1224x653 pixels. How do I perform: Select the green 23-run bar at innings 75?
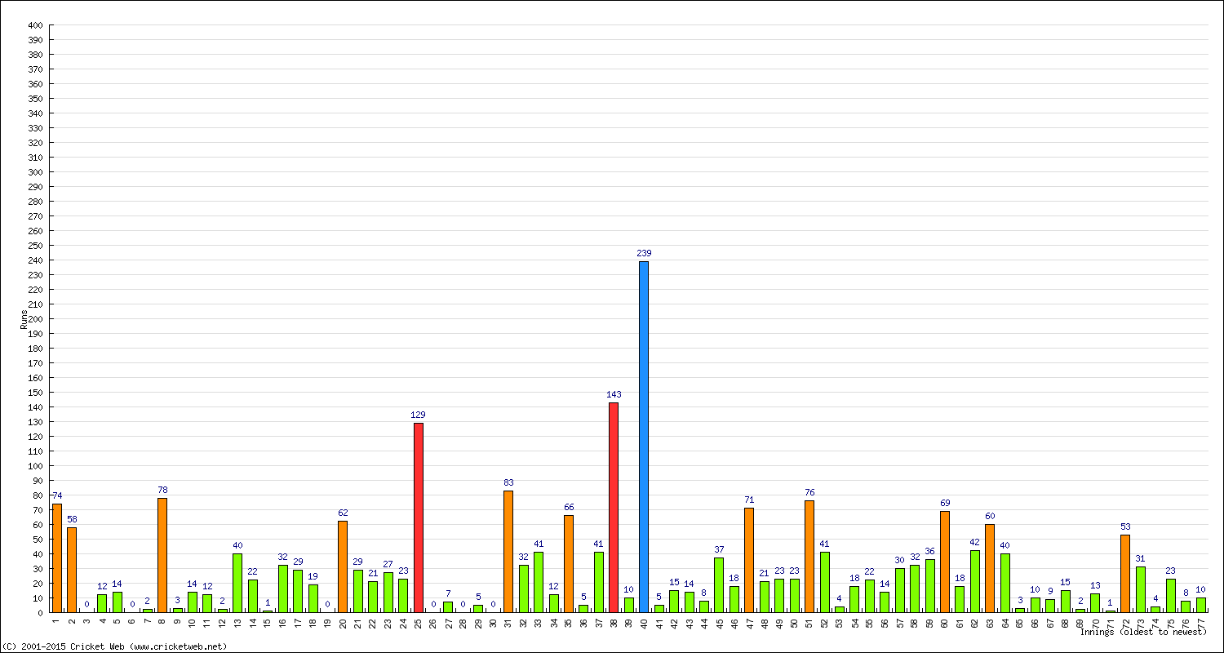(1171, 595)
